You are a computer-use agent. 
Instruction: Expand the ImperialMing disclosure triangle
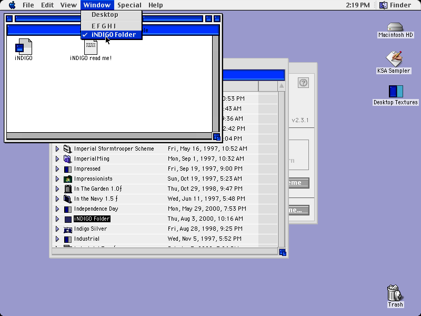pos(57,159)
